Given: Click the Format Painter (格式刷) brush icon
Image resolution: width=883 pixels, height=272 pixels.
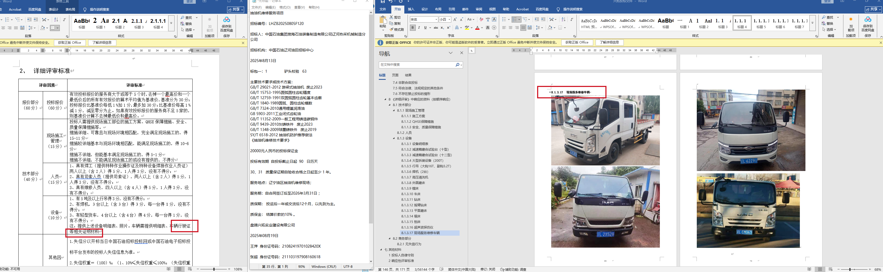Looking at the screenshot, I should pos(392,29).
